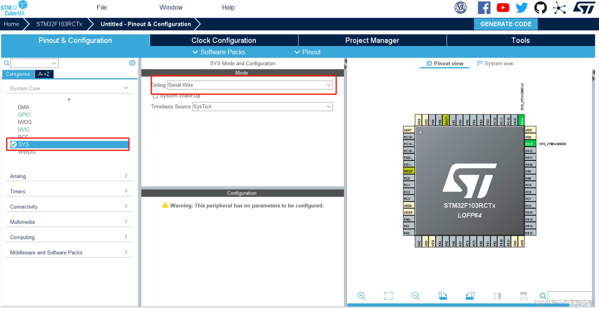Click the STM32F103RCTx breadcrumb

point(59,24)
